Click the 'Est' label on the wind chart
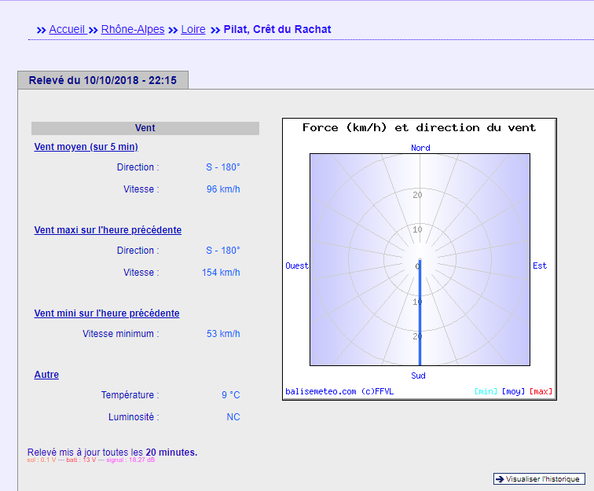This screenshot has height=491, width=594. coord(540,266)
